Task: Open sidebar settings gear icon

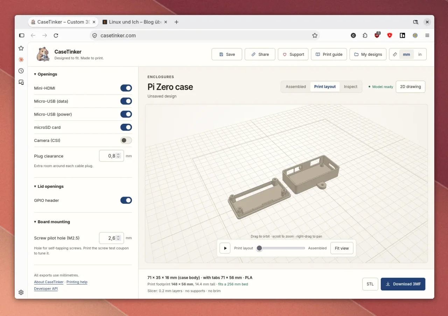Action: 21,292
